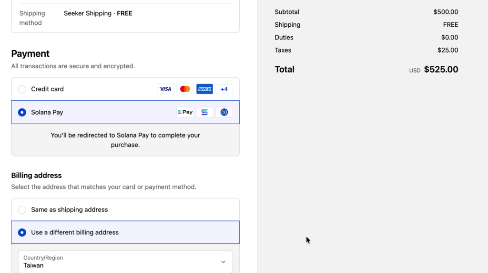488x273 pixels.
Task: Click the American Express icon
Action: [204, 89]
